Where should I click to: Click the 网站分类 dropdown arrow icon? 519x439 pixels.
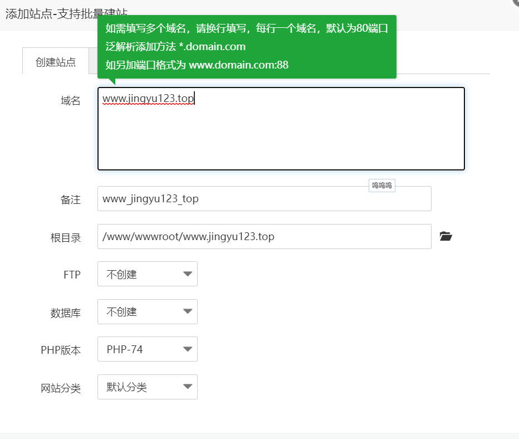pos(189,387)
